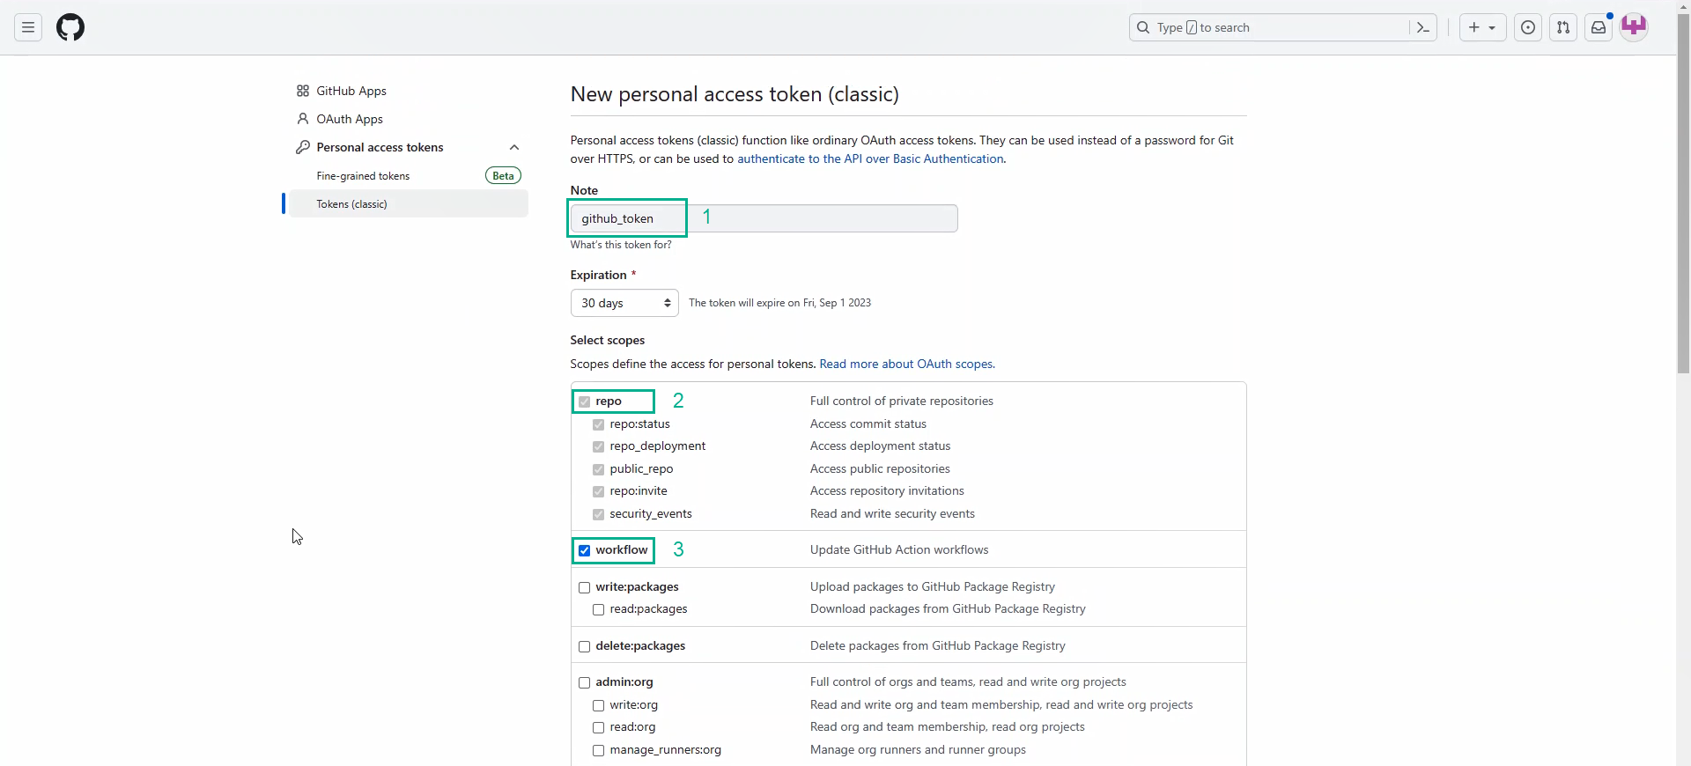Toggle the public_repo checkbox

(x=598, y=469)
